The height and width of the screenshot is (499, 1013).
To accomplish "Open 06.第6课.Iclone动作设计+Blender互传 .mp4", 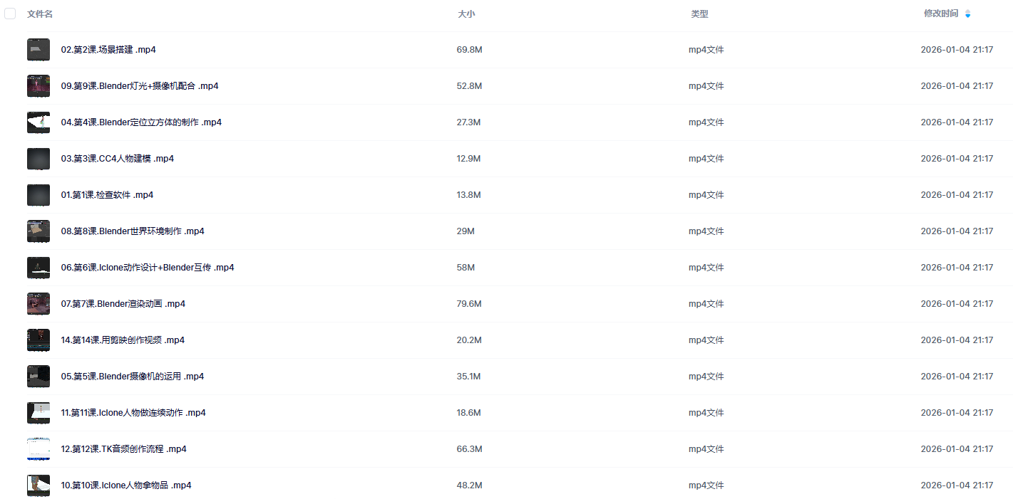I will pos(148,268).
